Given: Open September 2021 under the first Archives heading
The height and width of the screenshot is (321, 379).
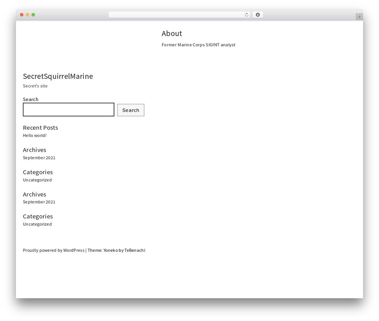Looking at the screenshot, I should [x=39, y=158].
